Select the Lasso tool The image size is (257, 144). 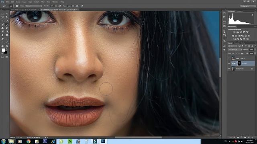[2, 17]
